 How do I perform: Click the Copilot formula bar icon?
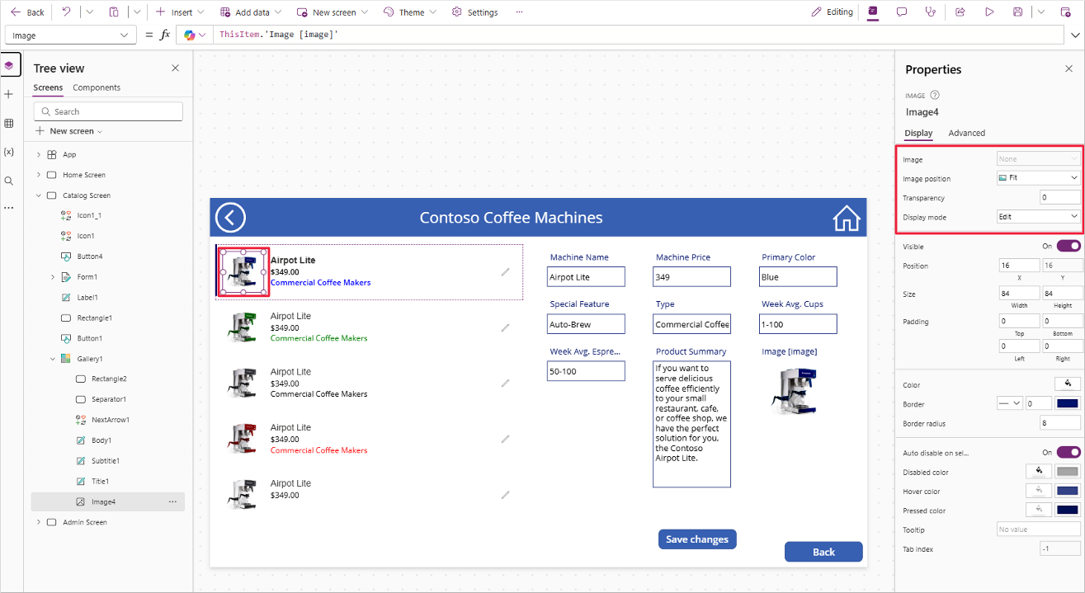[190, 35]
